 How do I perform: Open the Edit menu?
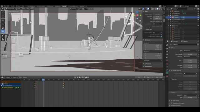pos(8,6)
